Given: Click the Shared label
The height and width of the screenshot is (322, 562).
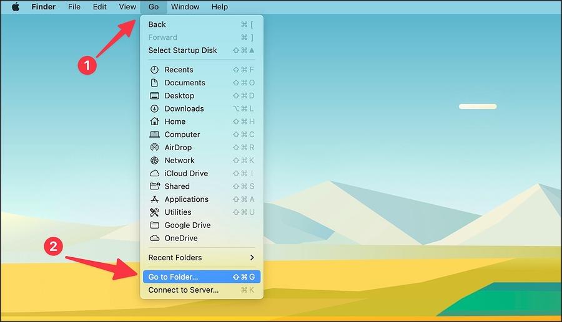Looking at the screenshot, I should click(x=177, y=186).
